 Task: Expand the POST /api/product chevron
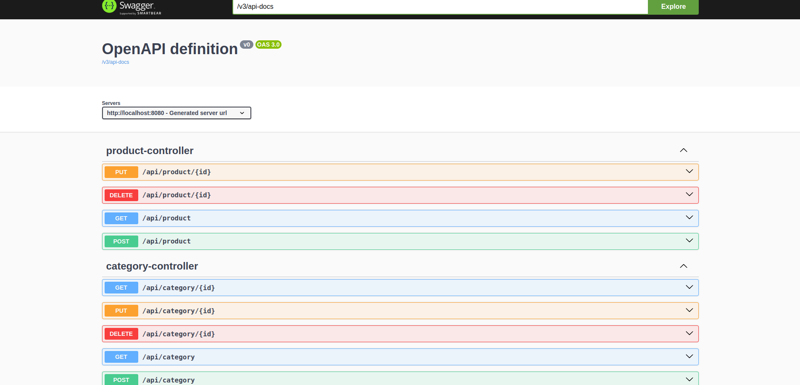689,241
